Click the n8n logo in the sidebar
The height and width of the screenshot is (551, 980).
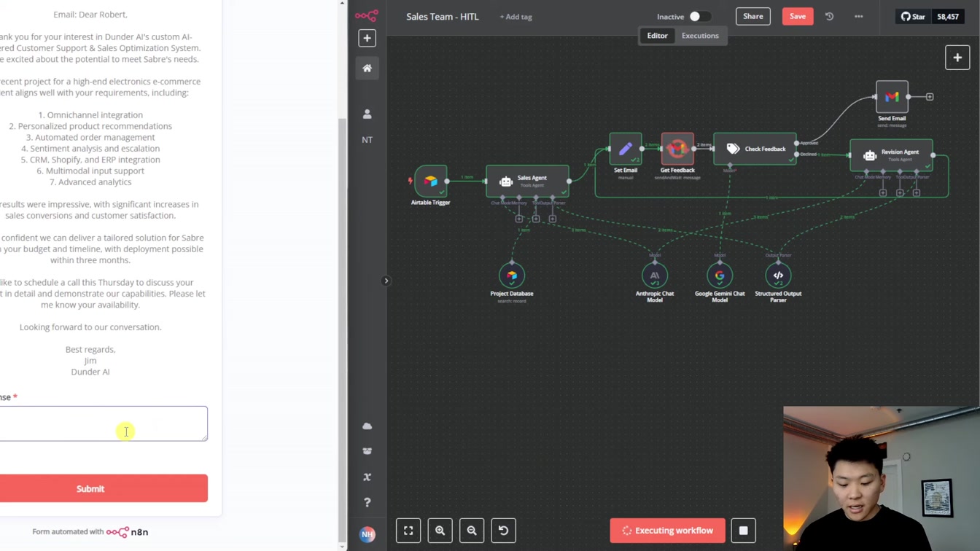click(367, 15)
